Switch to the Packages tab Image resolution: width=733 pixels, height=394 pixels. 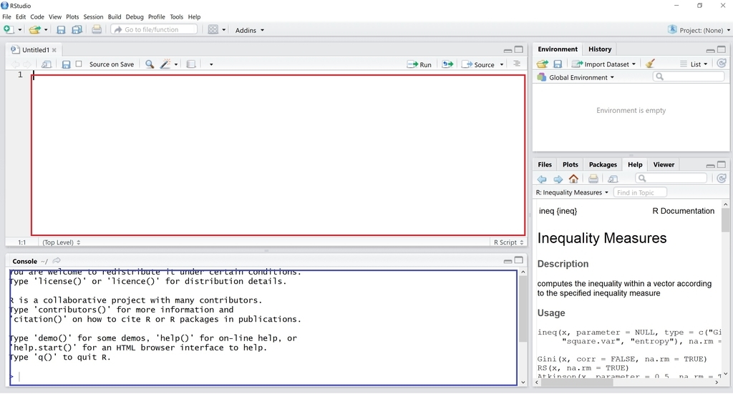(x=603, y=164)
